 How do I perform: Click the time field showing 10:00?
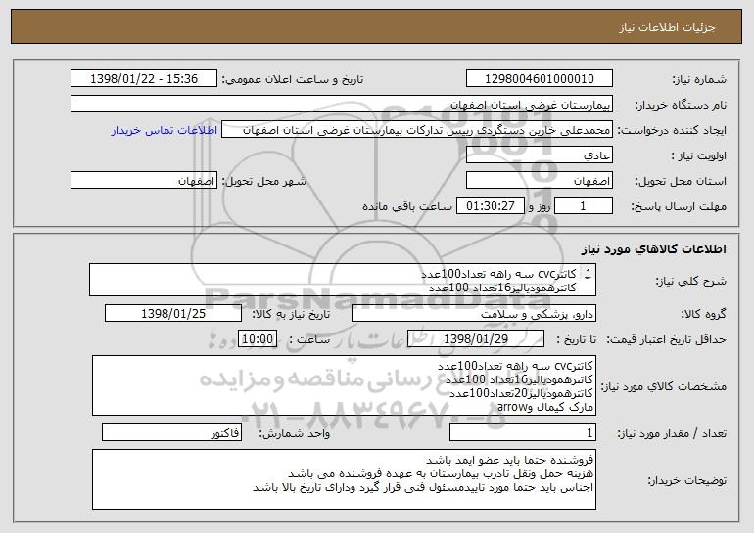pos(258,339)
